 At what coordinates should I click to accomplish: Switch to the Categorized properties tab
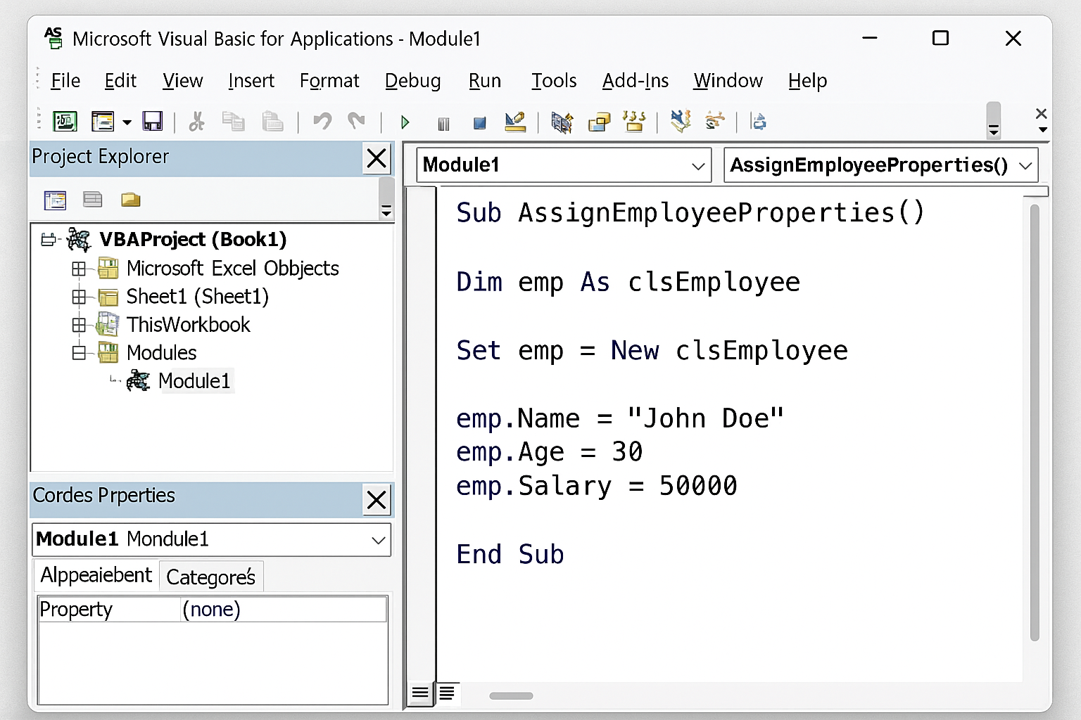point(211,577)
